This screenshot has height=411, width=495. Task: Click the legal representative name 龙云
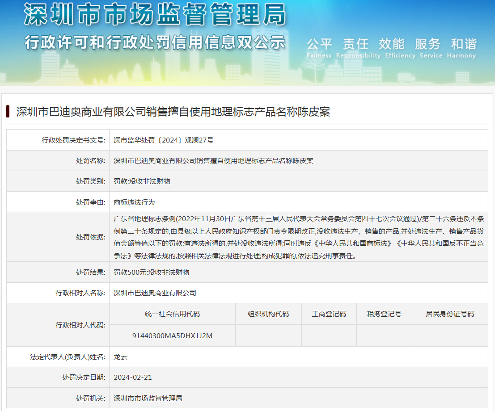point(121,357)
